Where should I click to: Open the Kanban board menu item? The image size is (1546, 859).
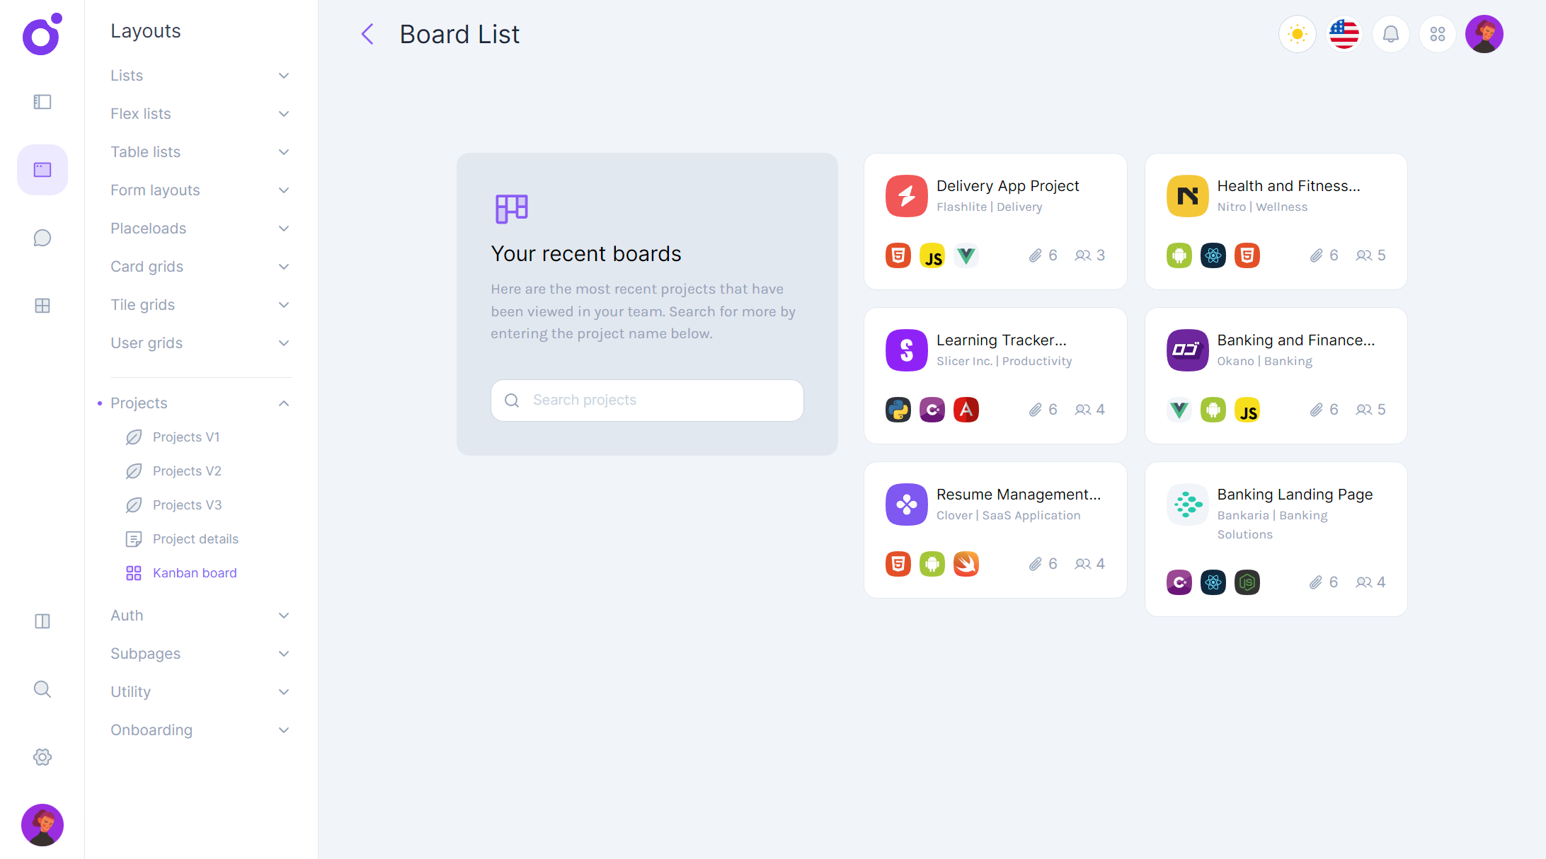coord(195,572)
